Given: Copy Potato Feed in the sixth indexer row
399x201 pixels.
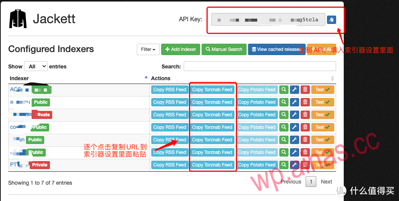Looking at the screenshot, I should pyautogui.click(x=257, y=152).
